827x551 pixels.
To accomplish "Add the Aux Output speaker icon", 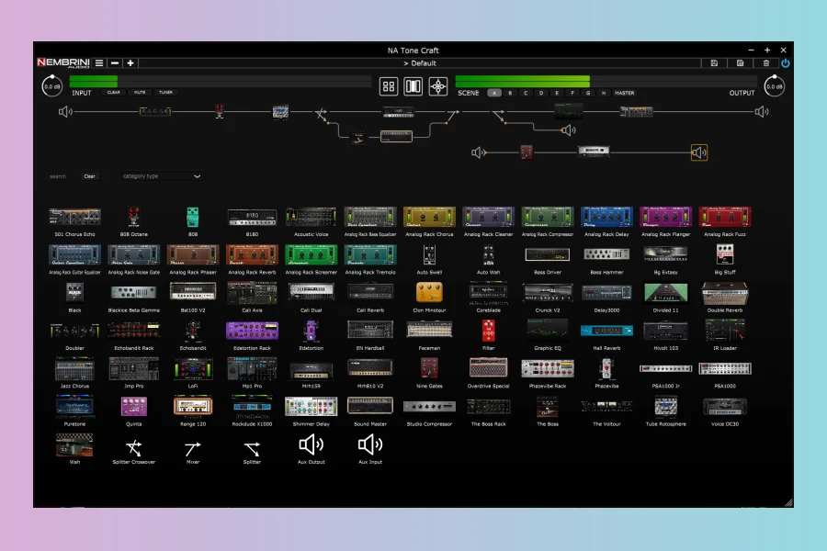I will pos(311,445).
